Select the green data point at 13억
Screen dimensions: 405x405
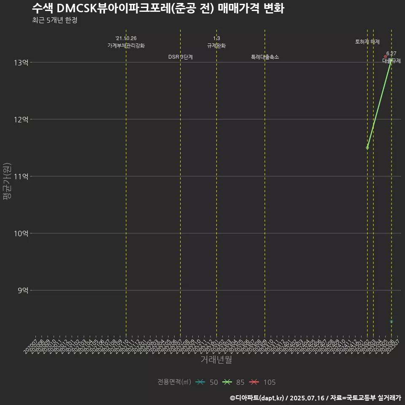391,60
